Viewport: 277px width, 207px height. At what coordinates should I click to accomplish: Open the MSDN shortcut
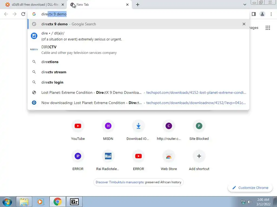(108, 130)
